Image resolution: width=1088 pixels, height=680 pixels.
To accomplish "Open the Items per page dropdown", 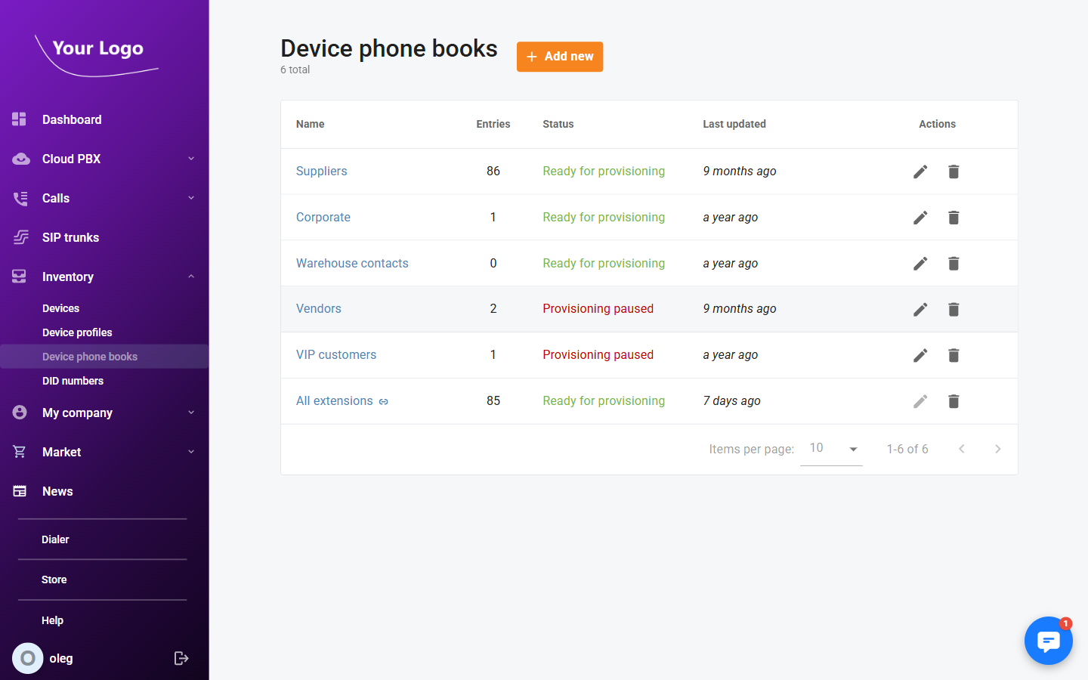I will [831, 449].
